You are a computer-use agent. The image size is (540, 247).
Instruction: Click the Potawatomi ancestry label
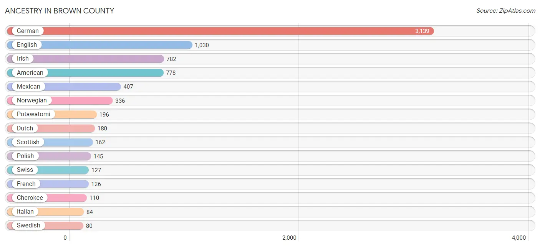tap(33, 114)
